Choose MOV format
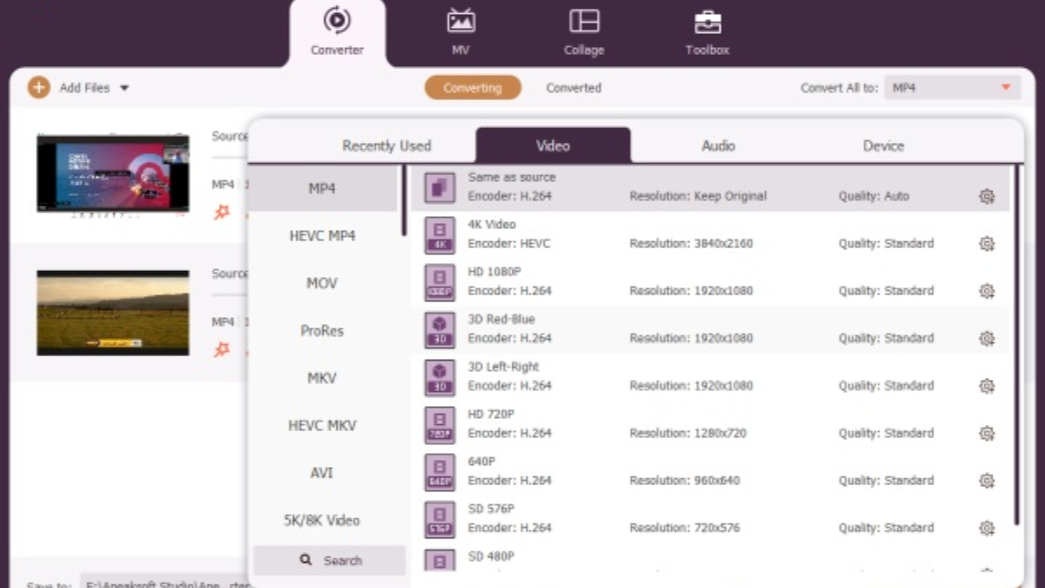The width and height of the screenshot is (1045, 588). tap(322, 283)
